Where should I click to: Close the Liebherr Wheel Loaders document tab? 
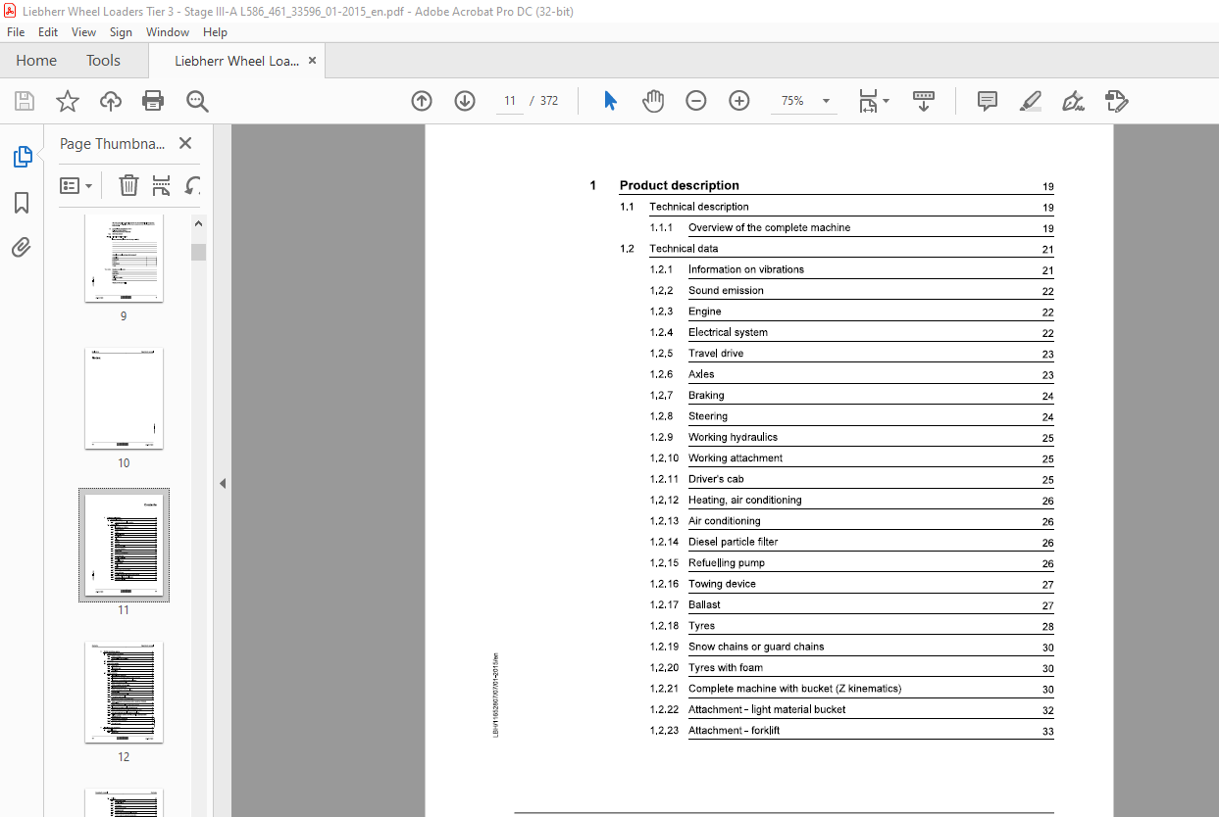[313, 61]
